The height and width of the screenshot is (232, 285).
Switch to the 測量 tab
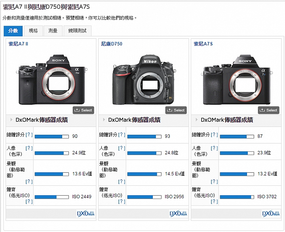point(53,31)
